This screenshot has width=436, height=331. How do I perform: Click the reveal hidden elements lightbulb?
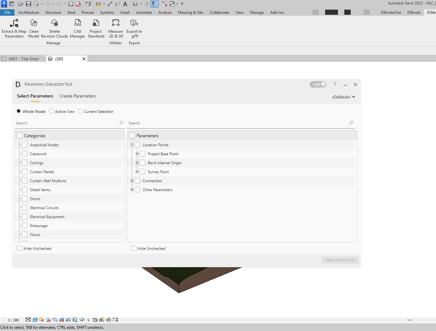pos(88,319)
